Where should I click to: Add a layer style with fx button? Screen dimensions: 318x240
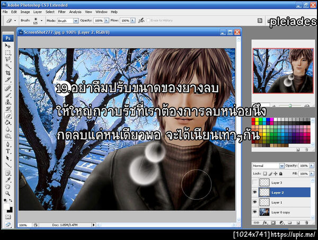tap(265, 223)
